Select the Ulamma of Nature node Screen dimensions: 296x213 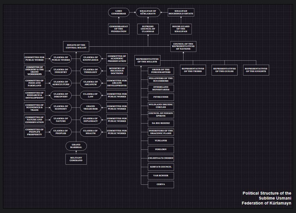(61, 120)
